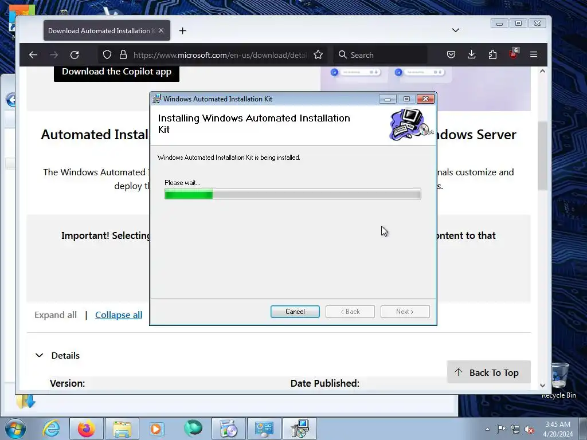Viewport: 587px width, 440px height.
Task: Click the back arrow in background window
Action: [x=11, y=100]
